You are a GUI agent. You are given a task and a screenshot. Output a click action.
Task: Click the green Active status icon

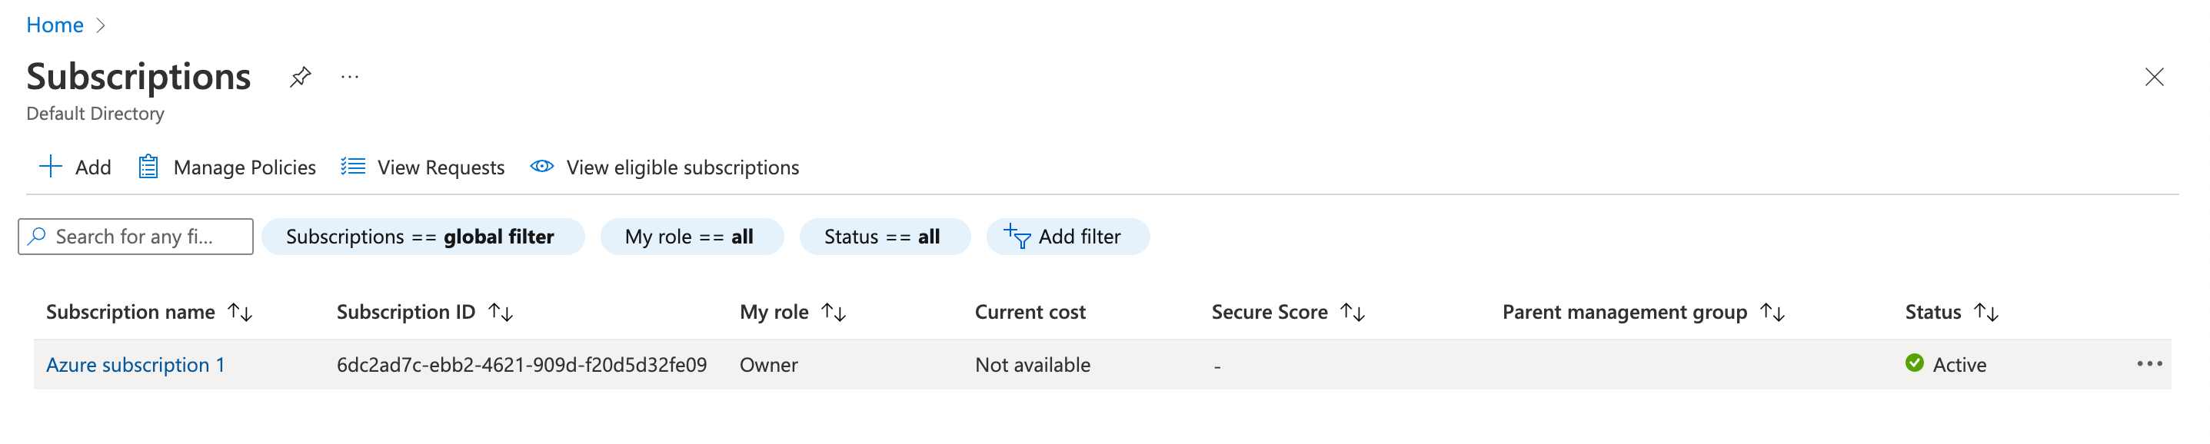tap(1914, 363)
